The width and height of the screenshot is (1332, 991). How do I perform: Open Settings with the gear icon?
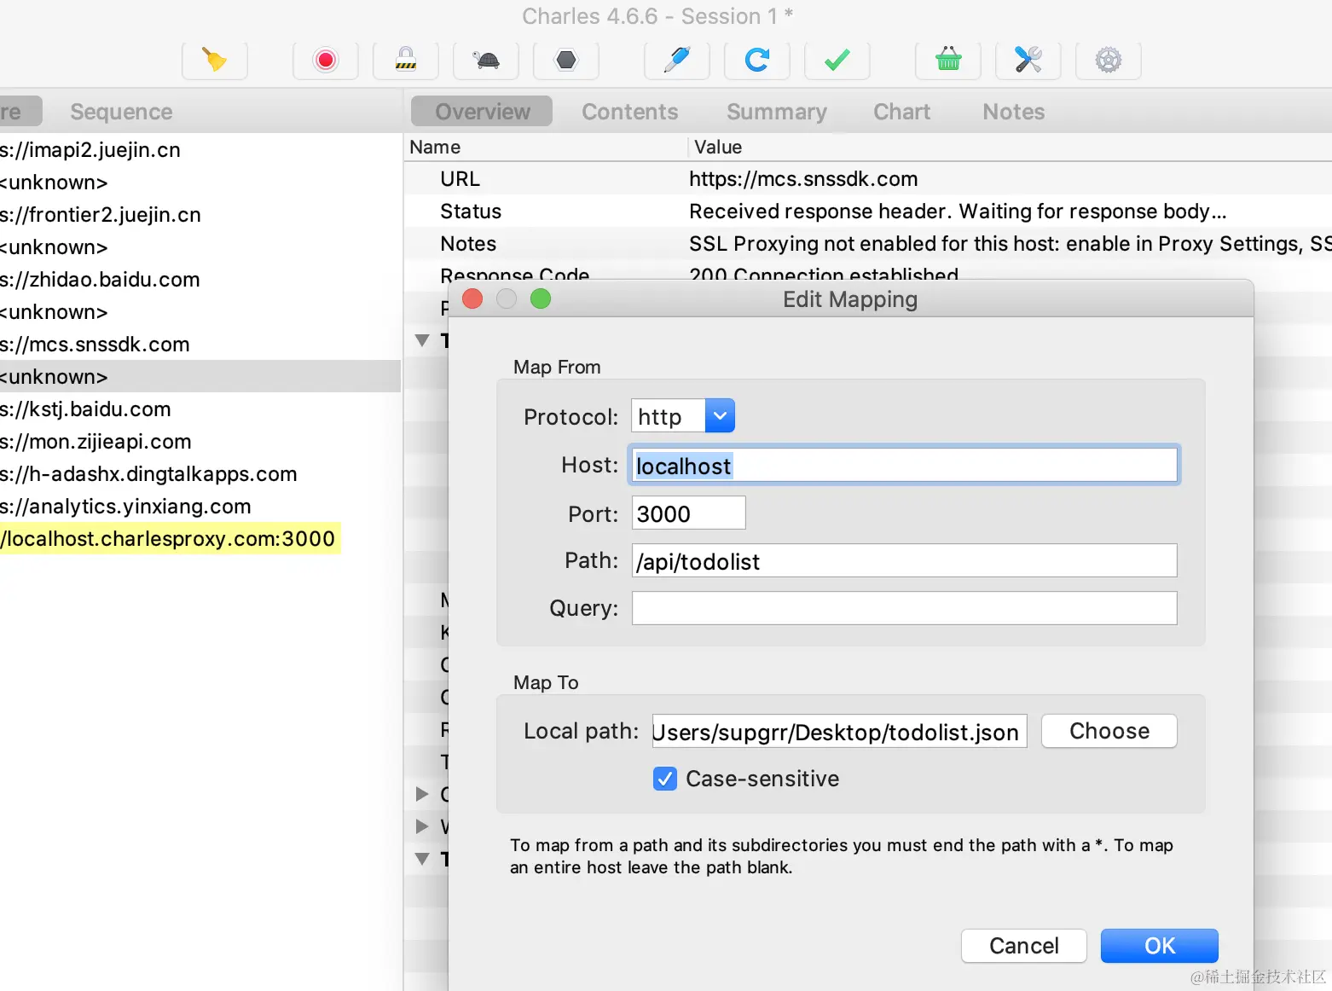coord(1109,61)
